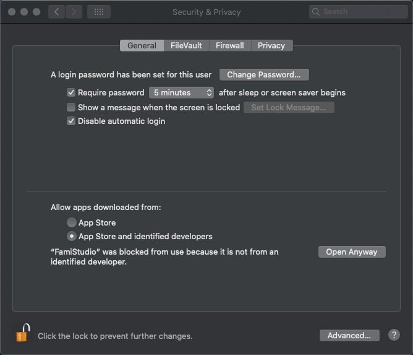Open help with the question mark button

tap(394, 335)
